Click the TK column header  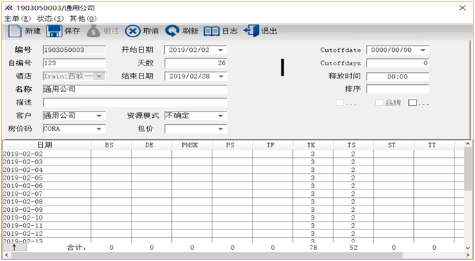pos(313,145)
